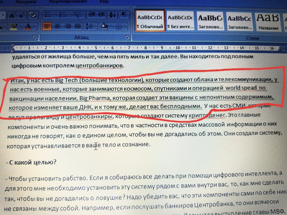Click the heading text «С какой целью?»

[32, 162]
